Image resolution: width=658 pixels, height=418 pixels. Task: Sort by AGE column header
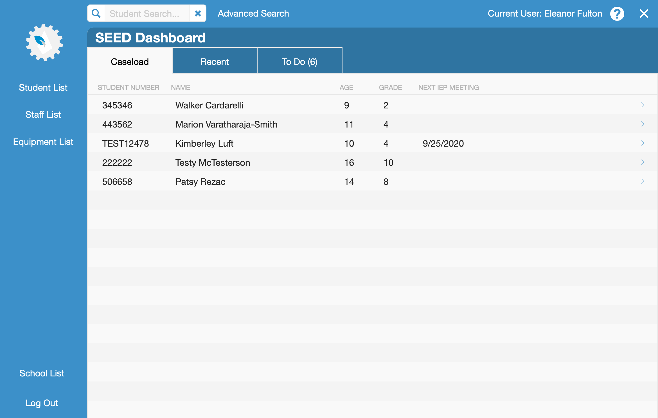[346, 88]
